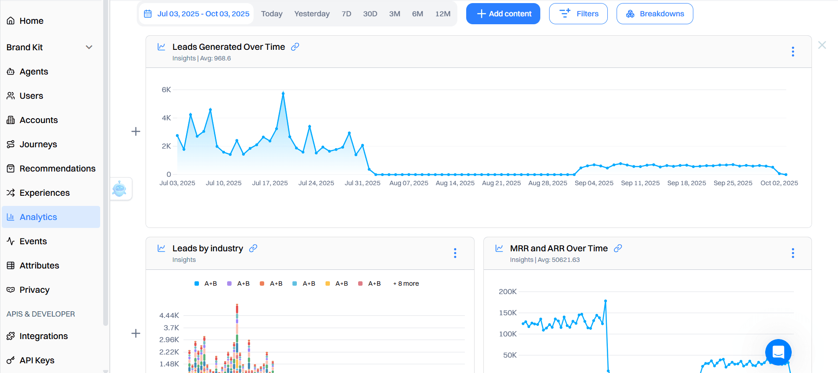Click the Add content button

[503, 14]
